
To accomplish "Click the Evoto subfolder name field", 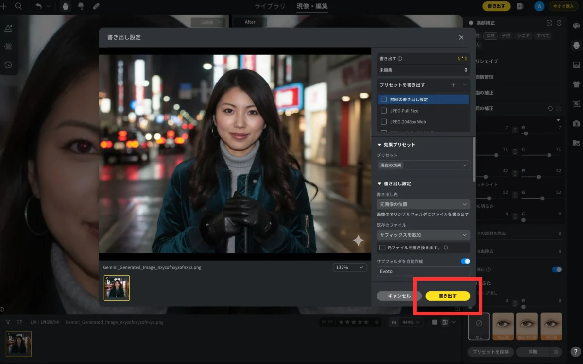I will pos(423,271).
